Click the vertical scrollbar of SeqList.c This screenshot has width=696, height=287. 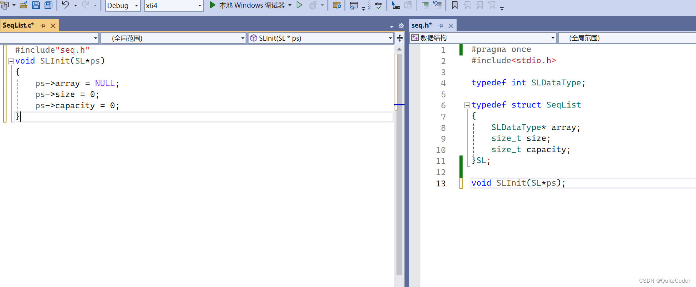pos(399,163)
